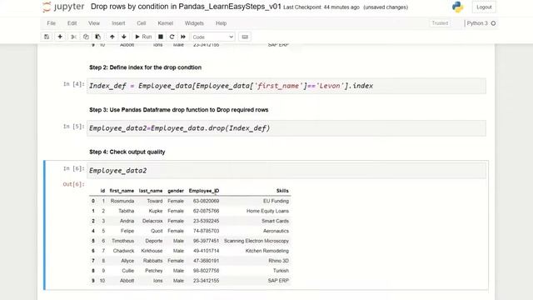Click the In [5] prompt
This screenshot has width=533, height=300.
pos(74,126)
